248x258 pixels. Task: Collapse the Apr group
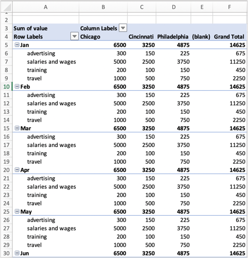[x=17, y=170]
